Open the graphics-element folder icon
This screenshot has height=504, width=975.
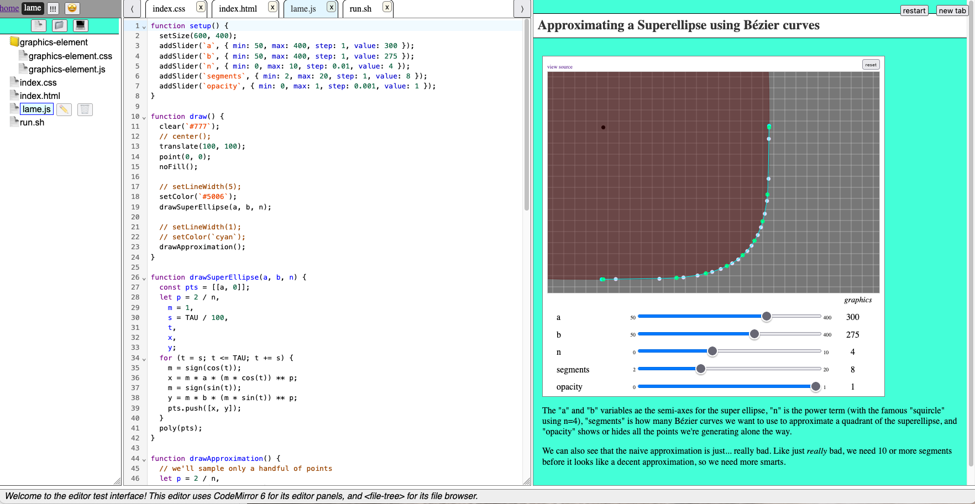point(14,42)
